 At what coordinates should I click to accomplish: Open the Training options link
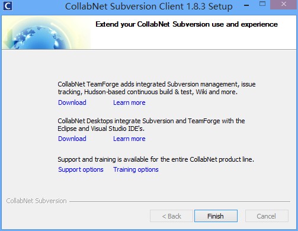(136, 169)
